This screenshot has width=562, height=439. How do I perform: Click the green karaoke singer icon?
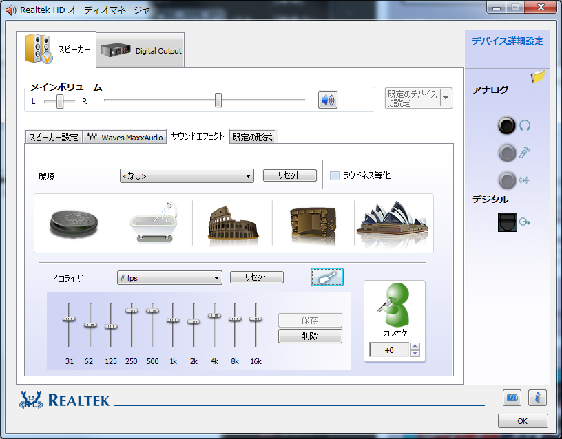tap(394, 306)
